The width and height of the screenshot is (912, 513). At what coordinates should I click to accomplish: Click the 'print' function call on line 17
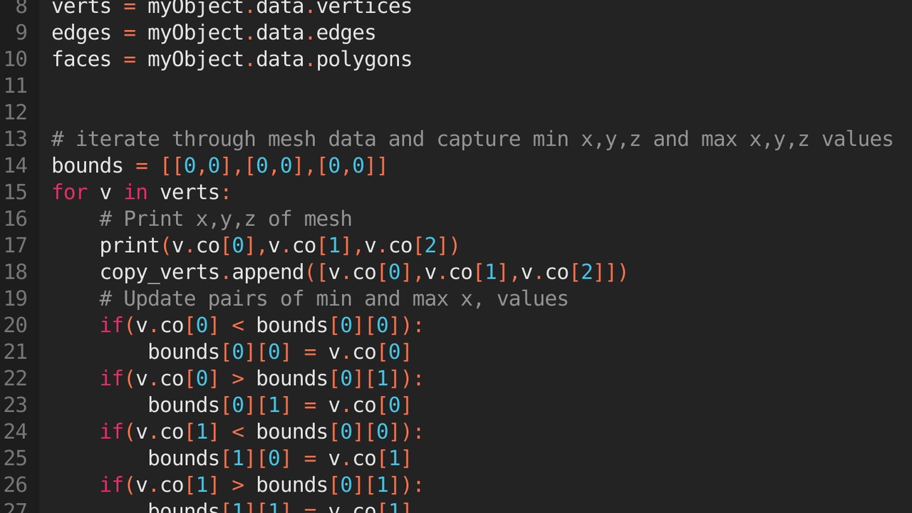[x=129, y=246]
